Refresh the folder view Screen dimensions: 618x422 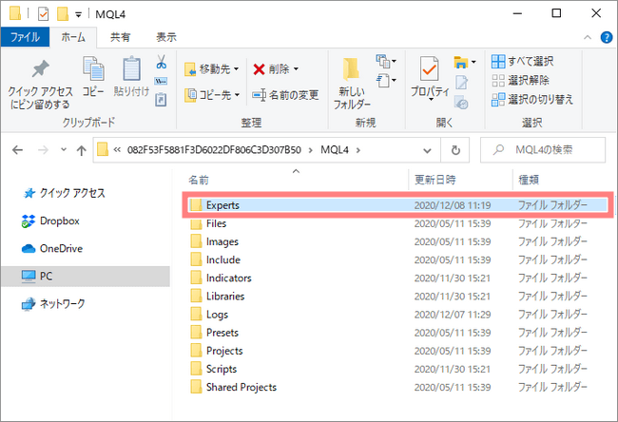pyautogui.click(x=455, y=150)
